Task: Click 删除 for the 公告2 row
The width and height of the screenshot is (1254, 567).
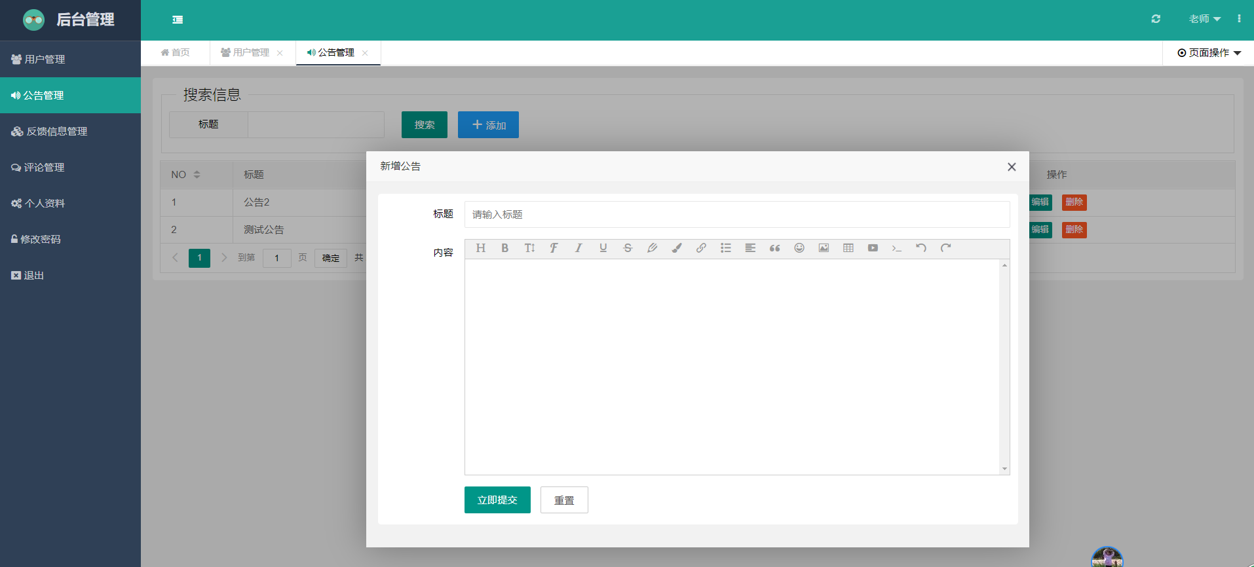Action: [x=1074, y=202]
